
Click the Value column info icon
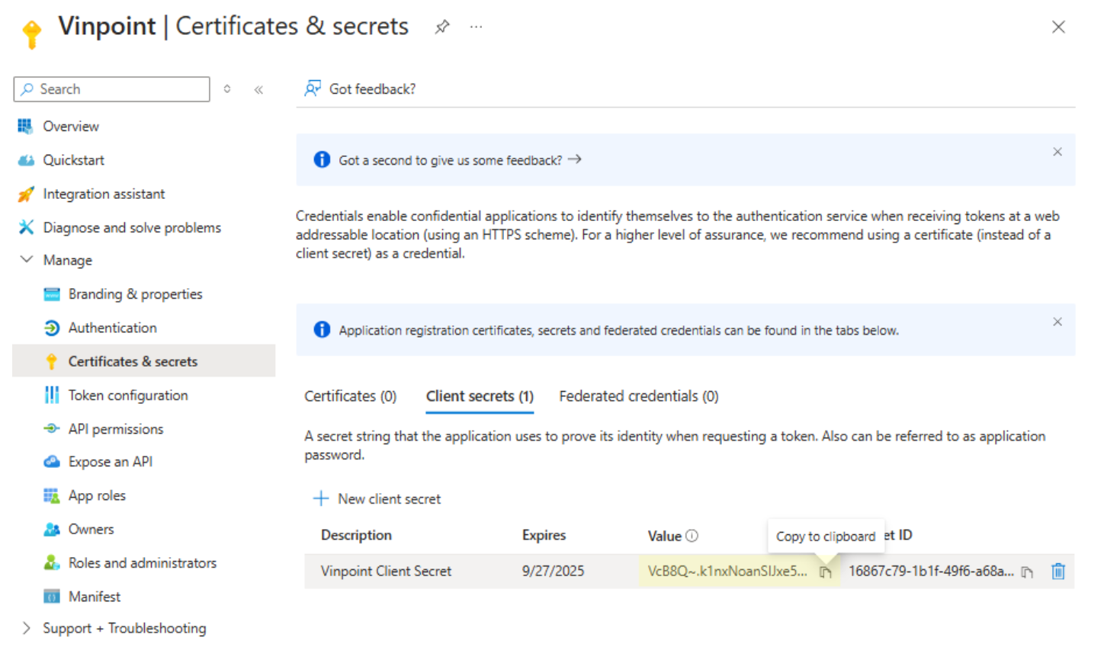pyautogui.click(x=692, y=536)
